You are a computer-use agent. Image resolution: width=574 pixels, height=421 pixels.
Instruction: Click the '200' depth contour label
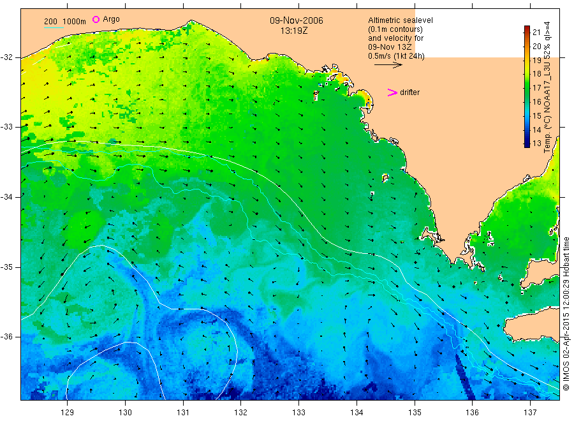click(50, 22)
